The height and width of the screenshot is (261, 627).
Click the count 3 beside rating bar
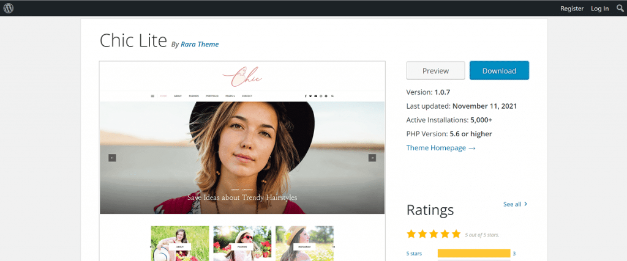click(514, 254)
